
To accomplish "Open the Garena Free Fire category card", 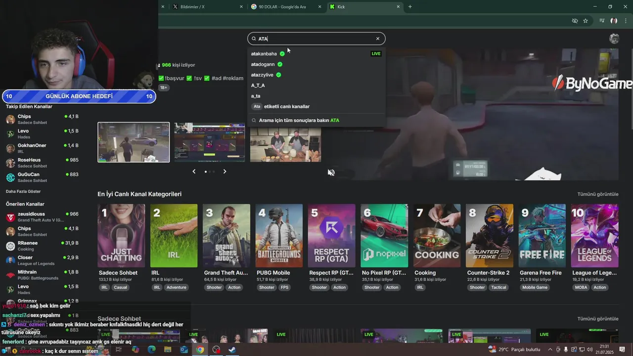I will (542, 236).
